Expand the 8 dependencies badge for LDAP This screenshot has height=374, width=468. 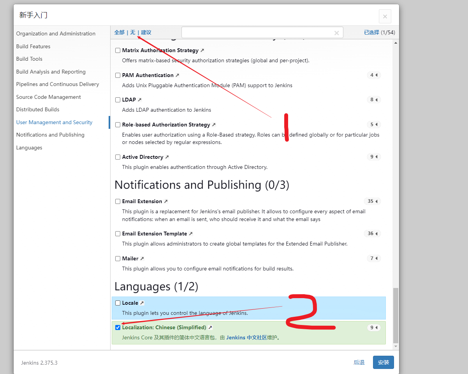[374, 100]
